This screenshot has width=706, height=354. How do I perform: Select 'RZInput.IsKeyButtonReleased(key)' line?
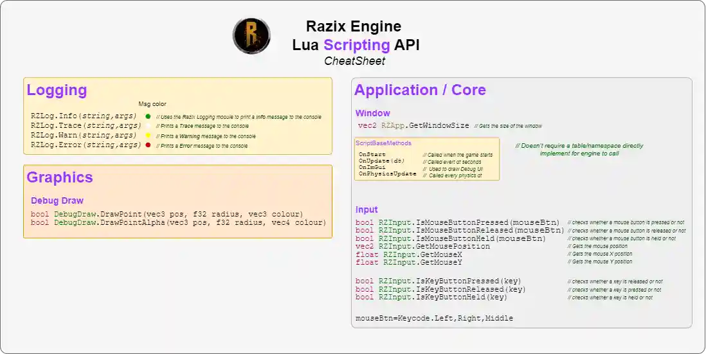point(440,289)
